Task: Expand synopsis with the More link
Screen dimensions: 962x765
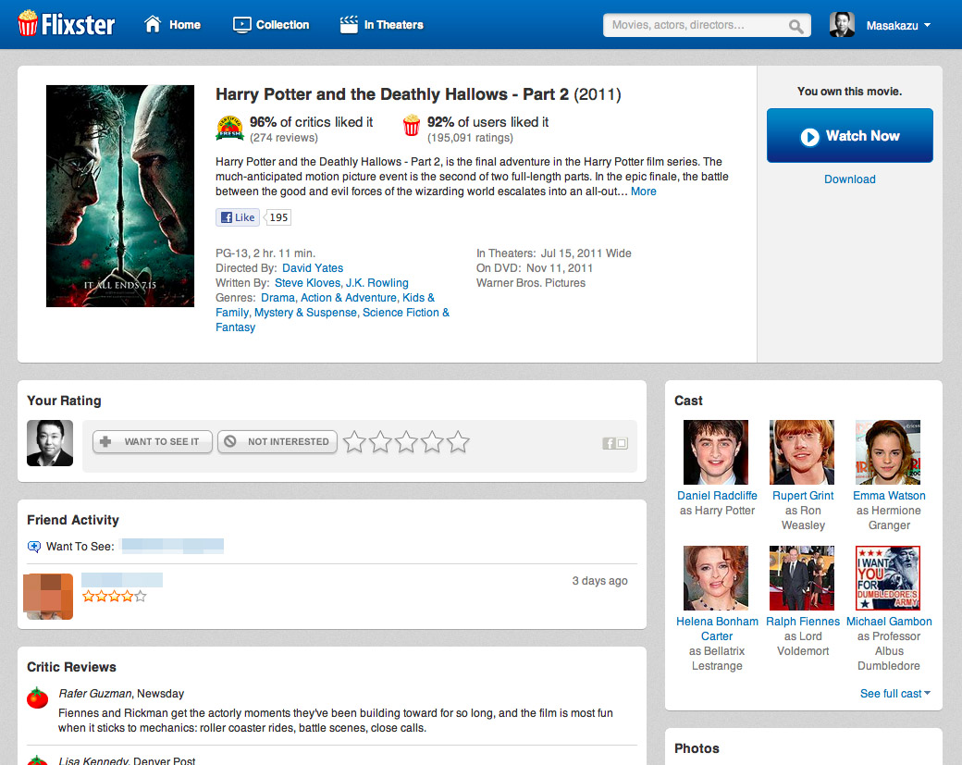Action: pos(644,191)
